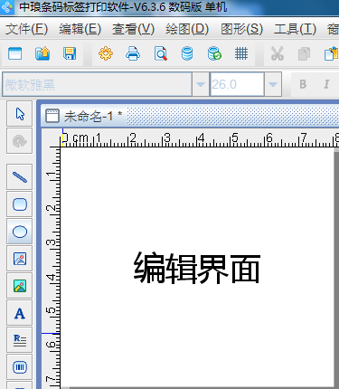
Task: Save the document with floppy disk icon
Action: (70, 54)
